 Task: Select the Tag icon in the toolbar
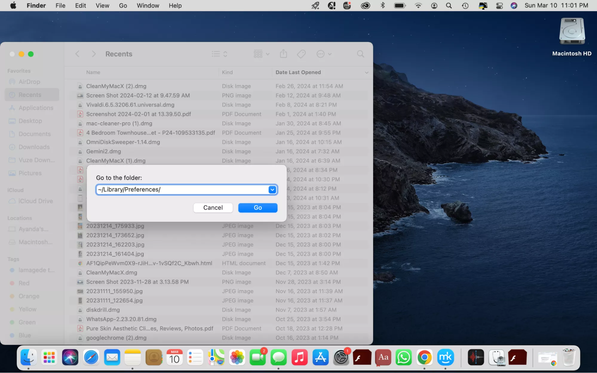[x=301, y=54]
